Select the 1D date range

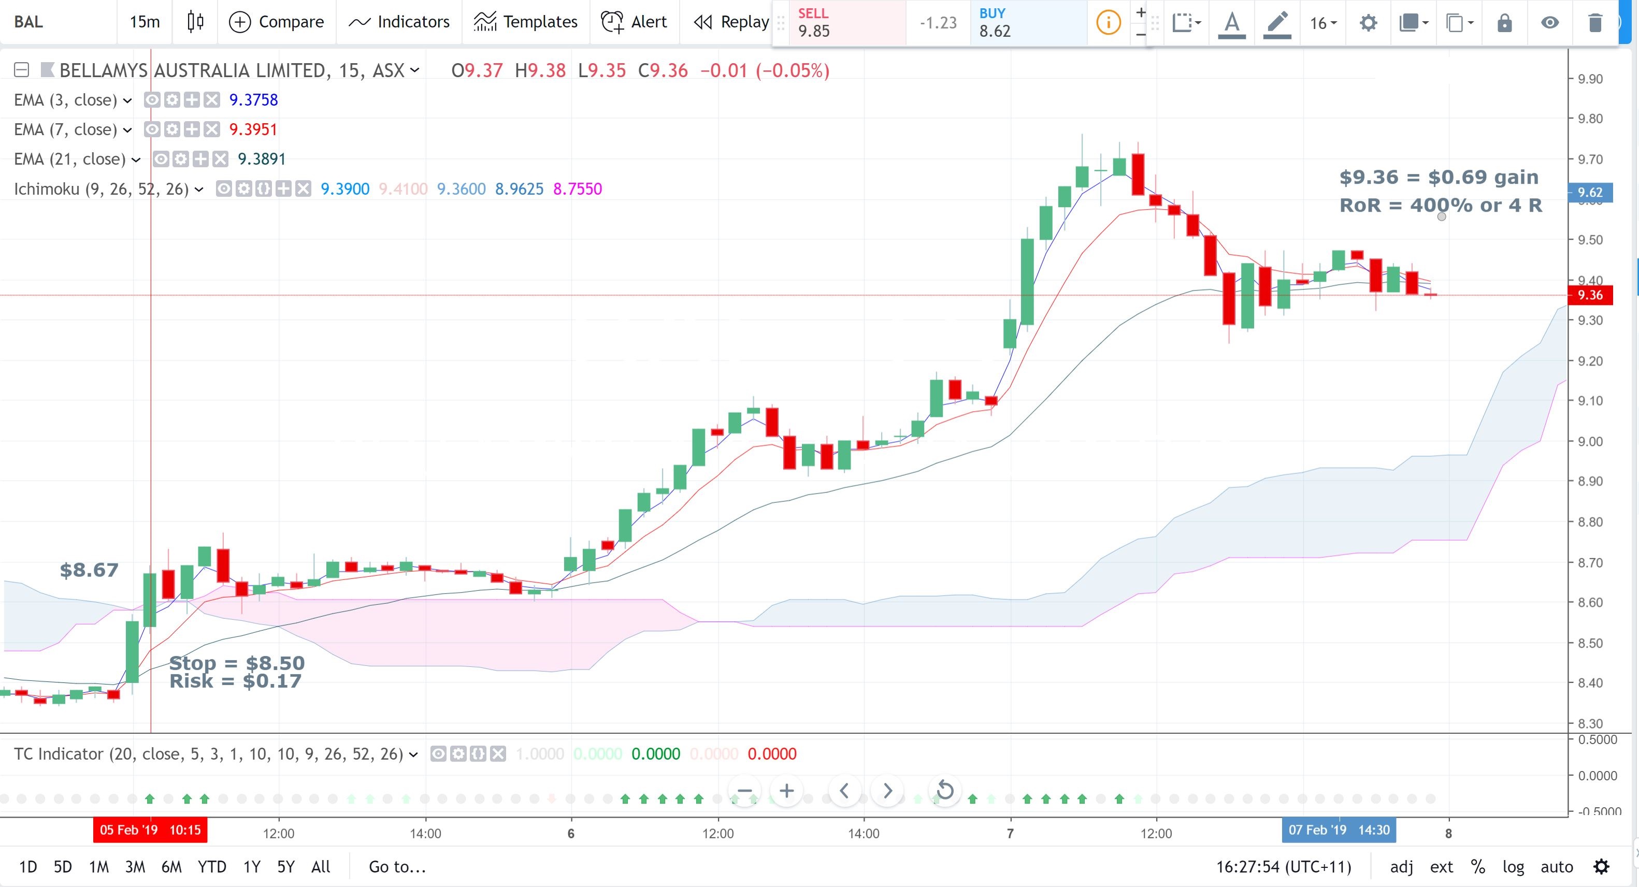point(28,867)
